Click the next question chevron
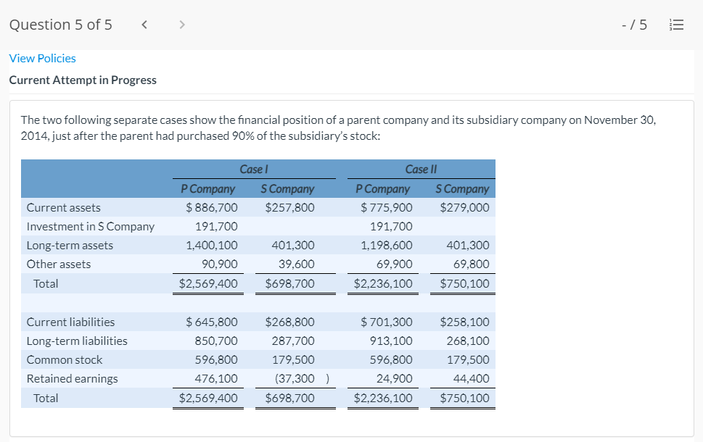 (181, 24)
